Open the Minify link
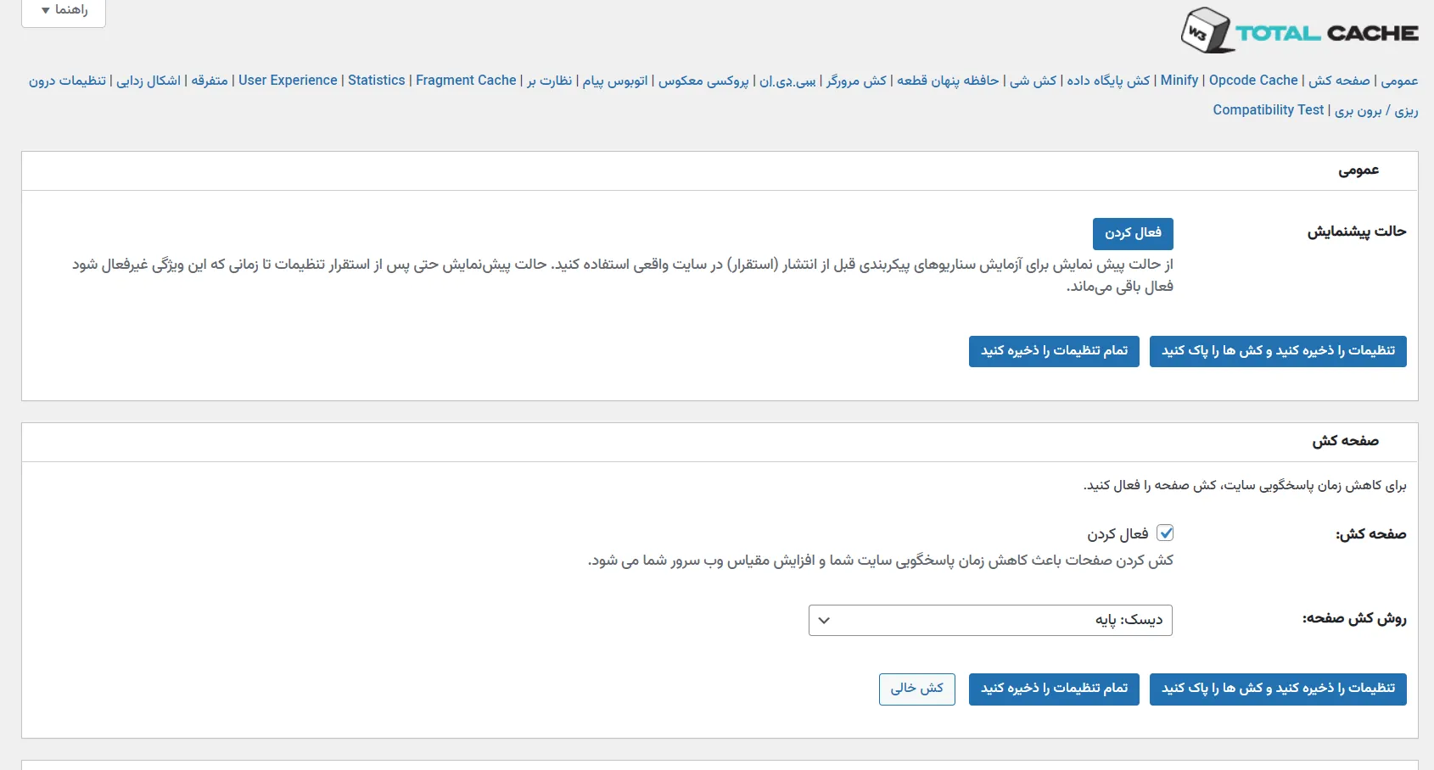 [1179, 81]
